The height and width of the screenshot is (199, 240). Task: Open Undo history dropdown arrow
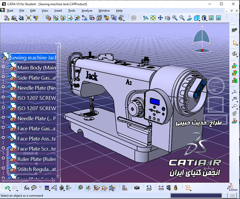pyautogui.click(x=10, y=191)
